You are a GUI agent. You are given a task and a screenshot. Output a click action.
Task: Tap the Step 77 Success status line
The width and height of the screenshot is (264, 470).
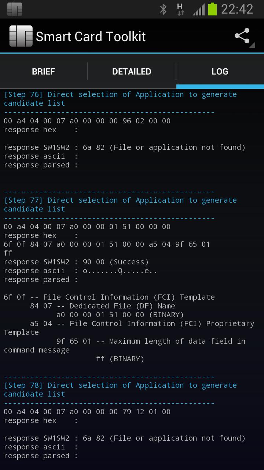point(76,262)
